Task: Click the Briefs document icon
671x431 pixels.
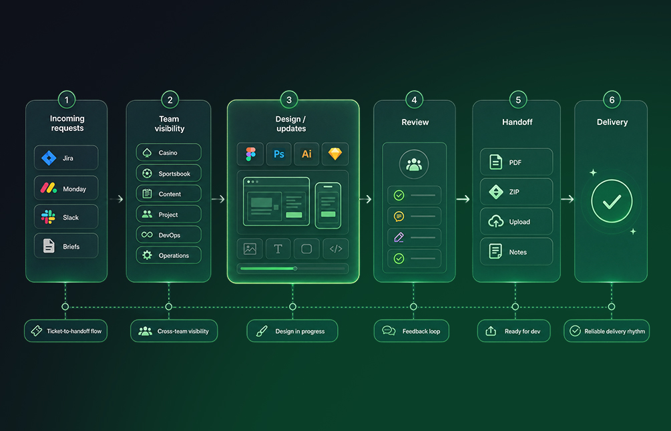Action: [49, 246]
